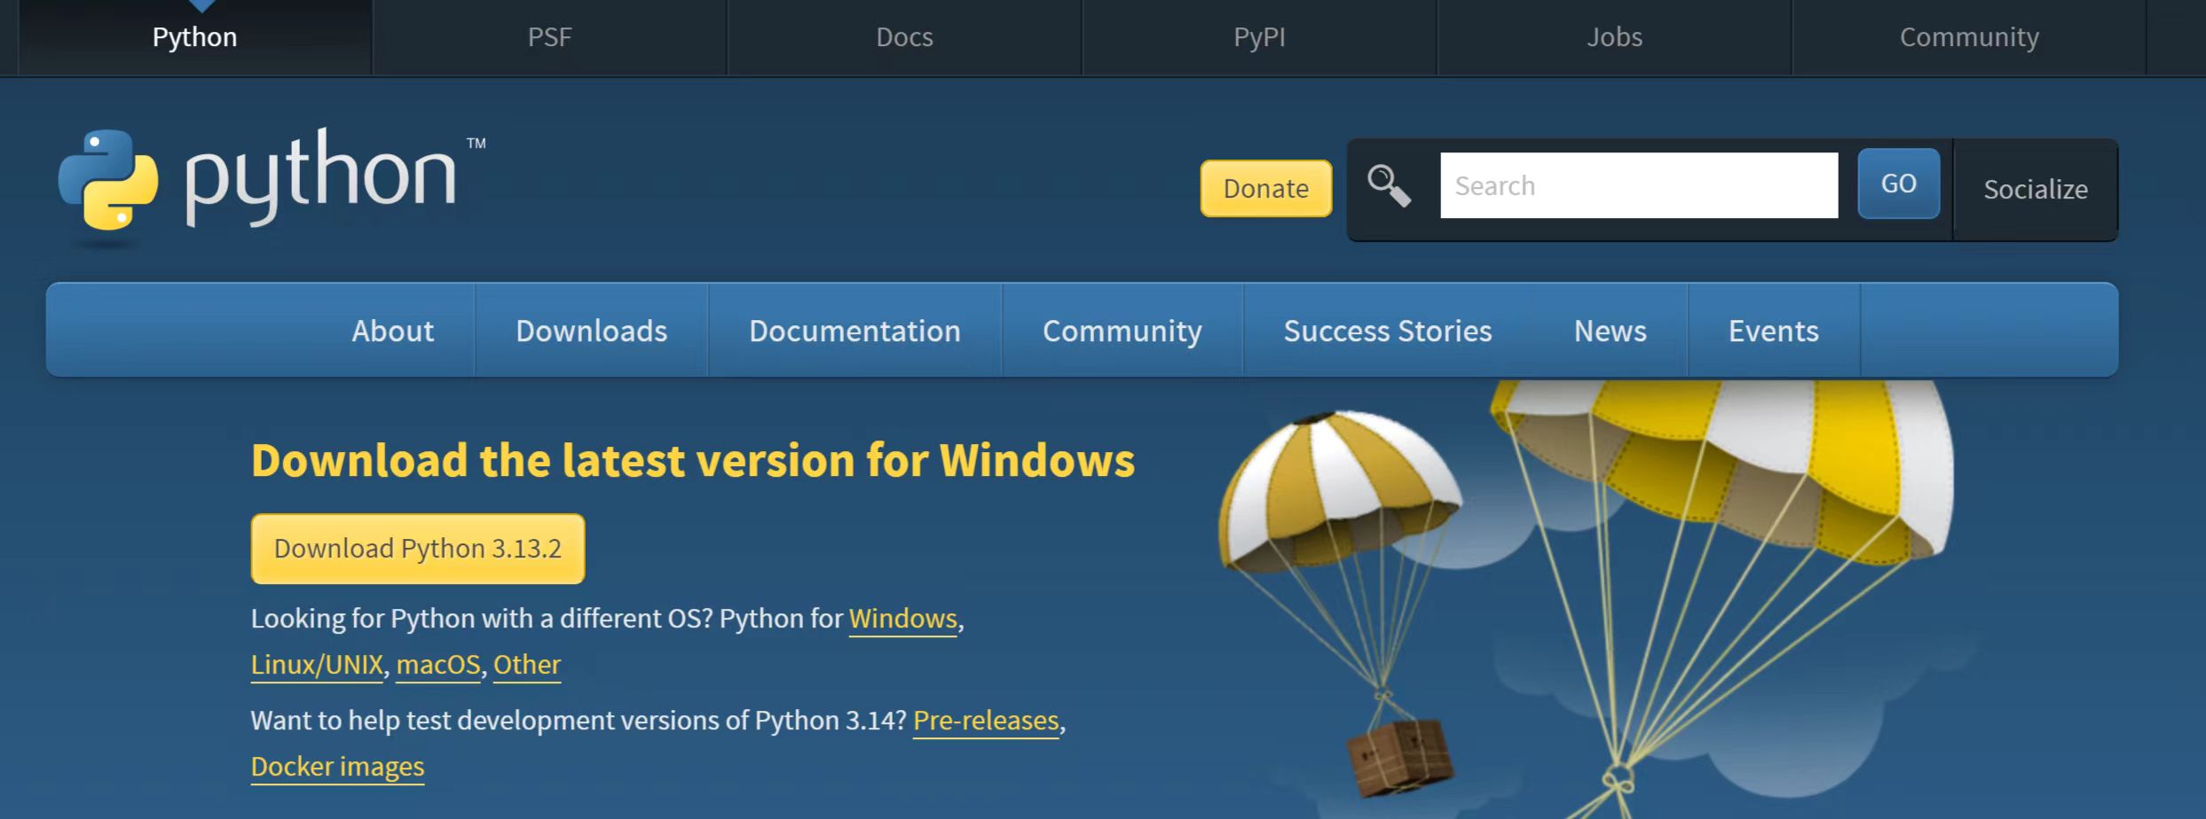Follow the macOS download link

coord(438,664)
